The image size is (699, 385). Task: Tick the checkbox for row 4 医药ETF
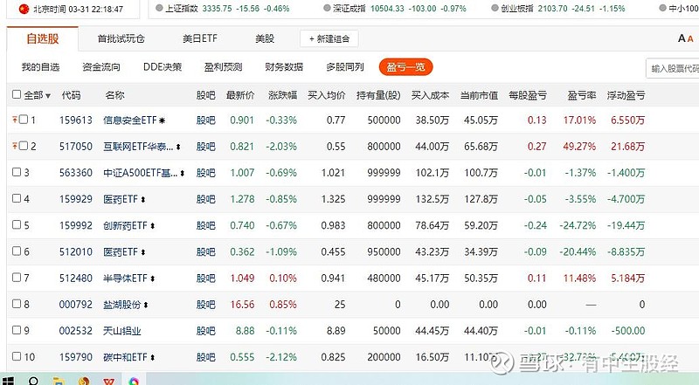click(x=17, y=198)
